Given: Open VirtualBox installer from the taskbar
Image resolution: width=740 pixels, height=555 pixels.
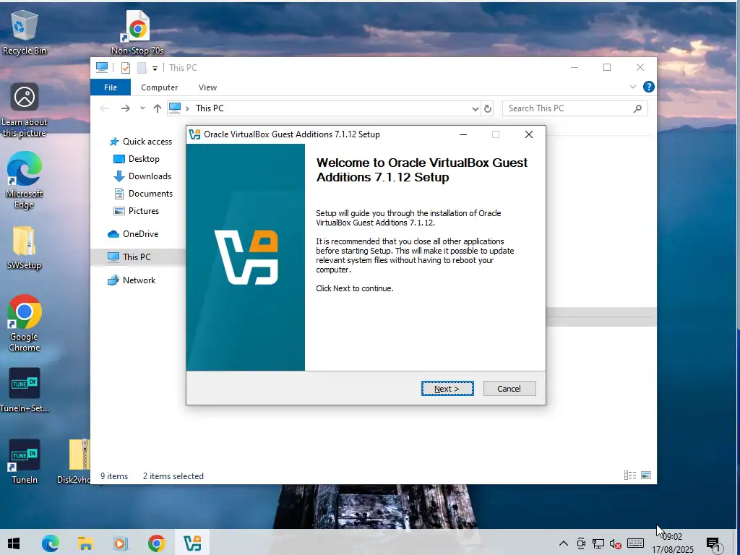Looking at the screenshot, I should tap(192, 543).
